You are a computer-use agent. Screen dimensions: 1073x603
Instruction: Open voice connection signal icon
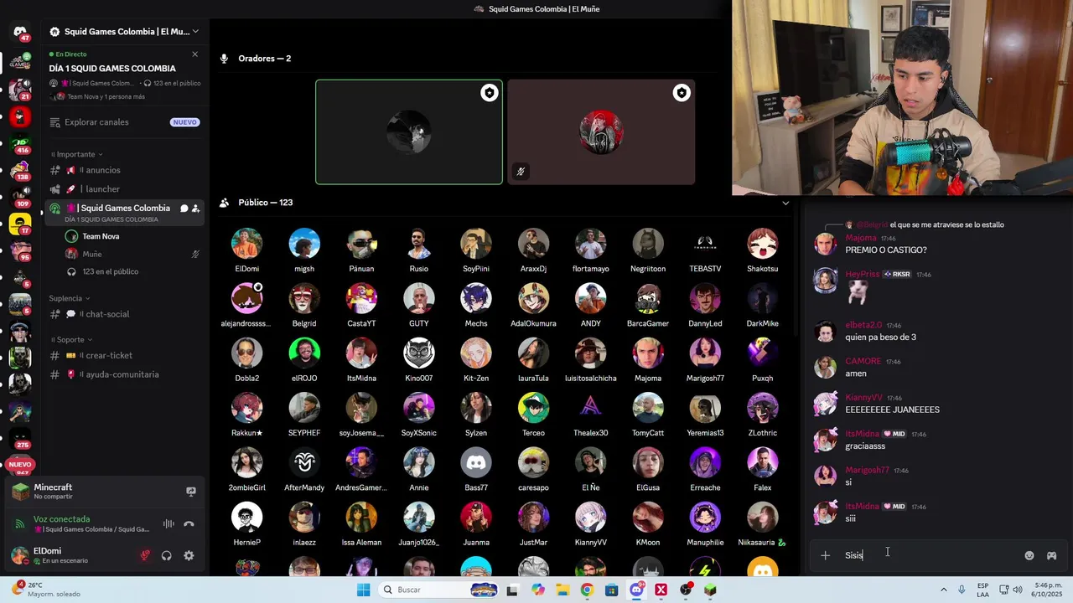[x=20, y=523]
